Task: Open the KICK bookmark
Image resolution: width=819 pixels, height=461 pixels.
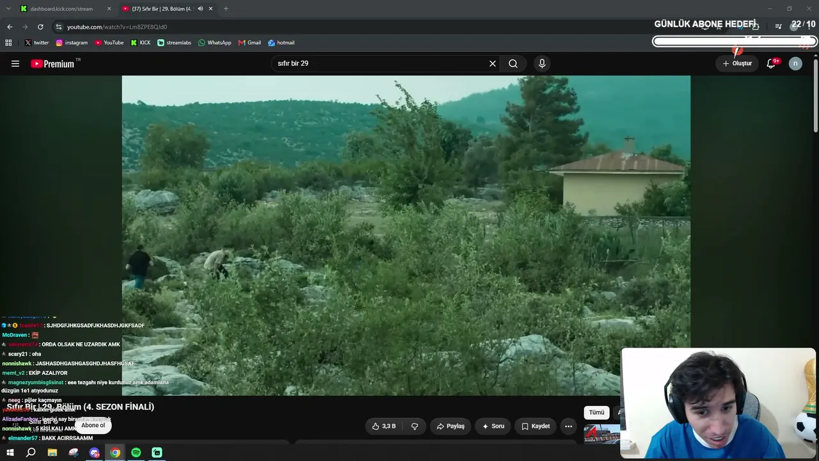Action: [141, 43]
